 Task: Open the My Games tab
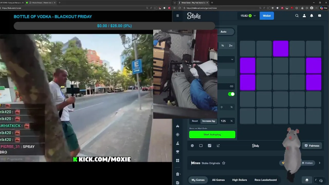tap(198, 180)
